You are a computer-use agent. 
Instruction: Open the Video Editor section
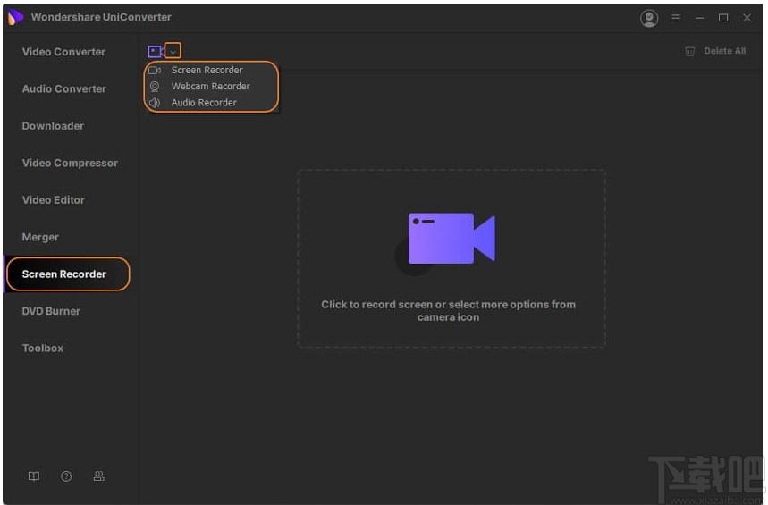tap(54, 200)
